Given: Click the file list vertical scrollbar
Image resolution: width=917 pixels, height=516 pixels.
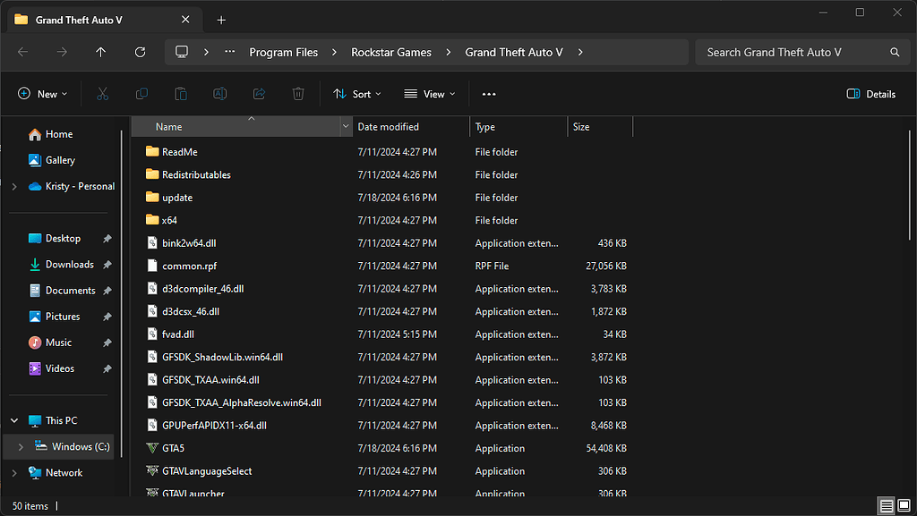Looking at the screenshot, I should coord(910,186).
